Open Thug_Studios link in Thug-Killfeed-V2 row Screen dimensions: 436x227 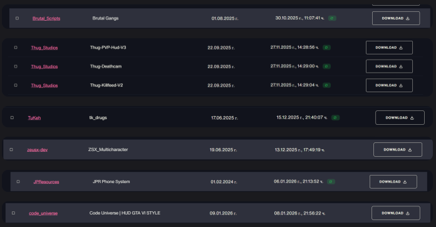pyautogui.click(x=44, y=85)
